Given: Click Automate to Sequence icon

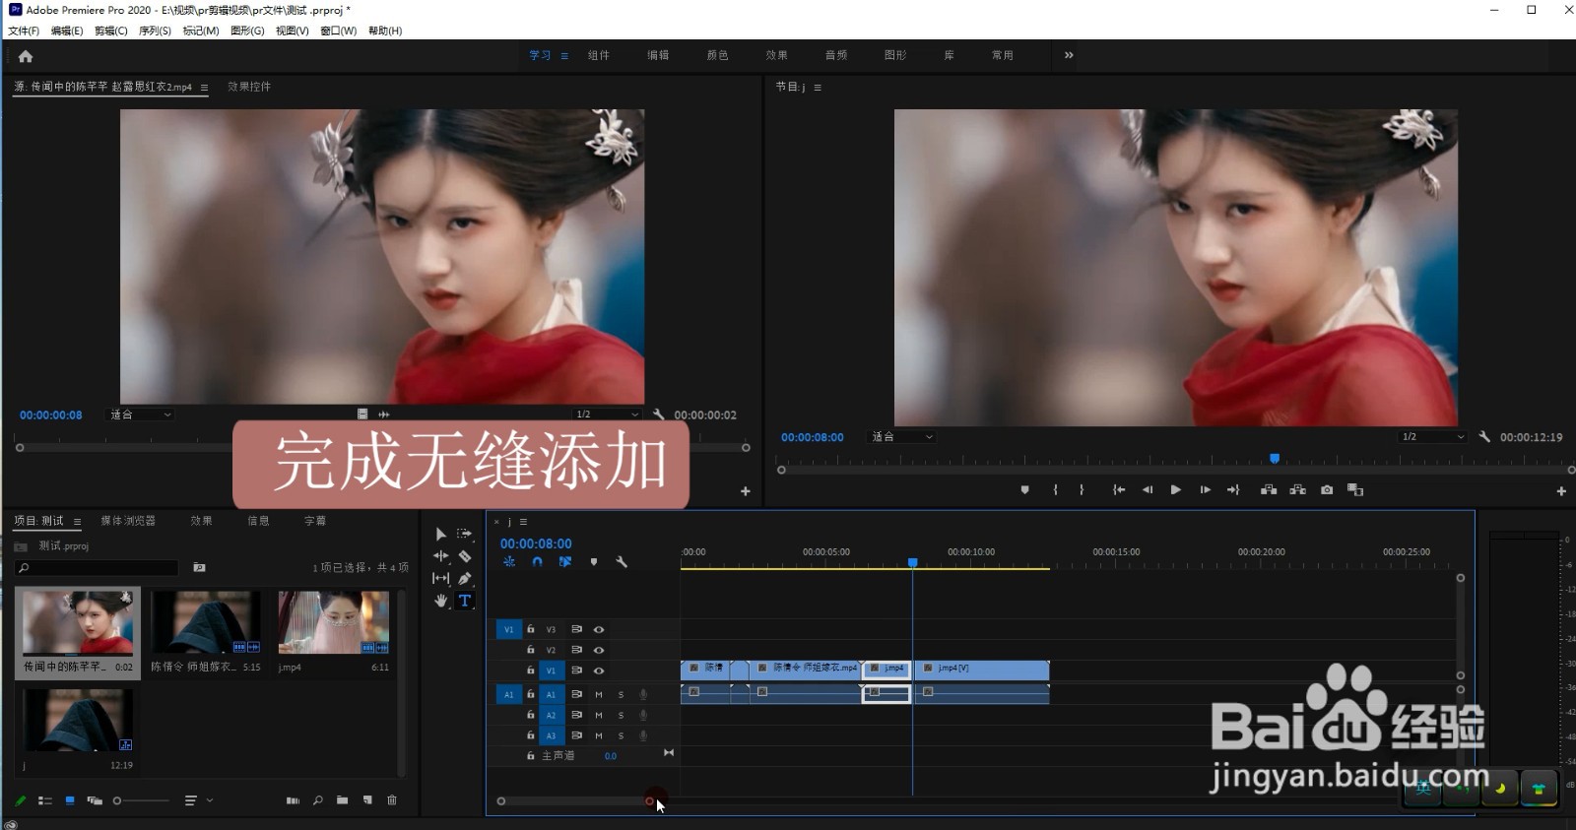Looking at the screenshot, I should (x=293, y=800).
